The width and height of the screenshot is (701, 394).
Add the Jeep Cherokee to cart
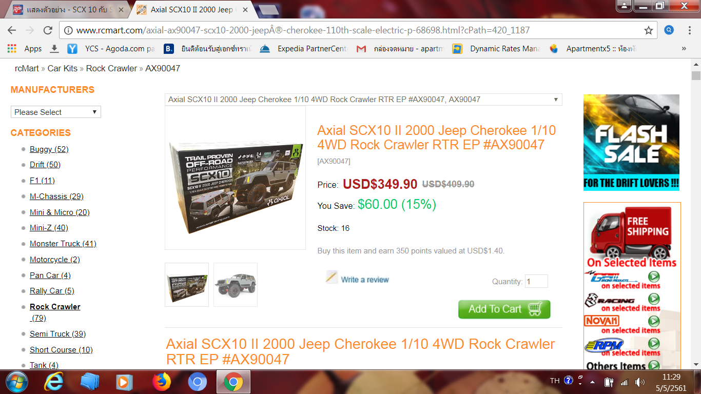click(504, 309)
